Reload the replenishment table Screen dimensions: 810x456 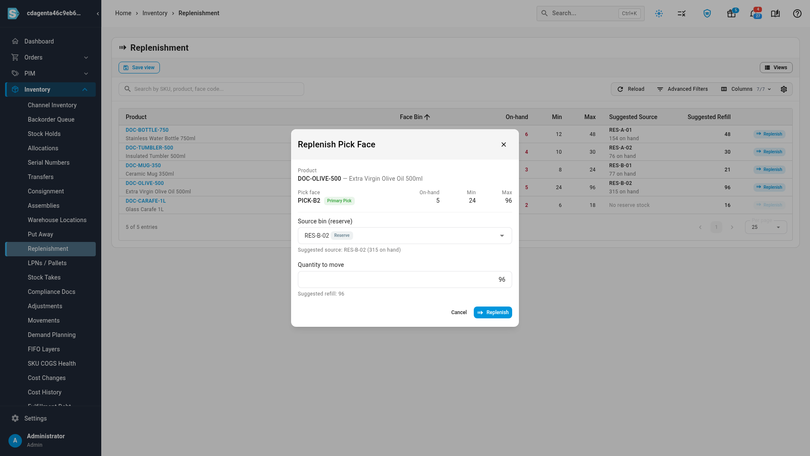click(x=631, y=89)
